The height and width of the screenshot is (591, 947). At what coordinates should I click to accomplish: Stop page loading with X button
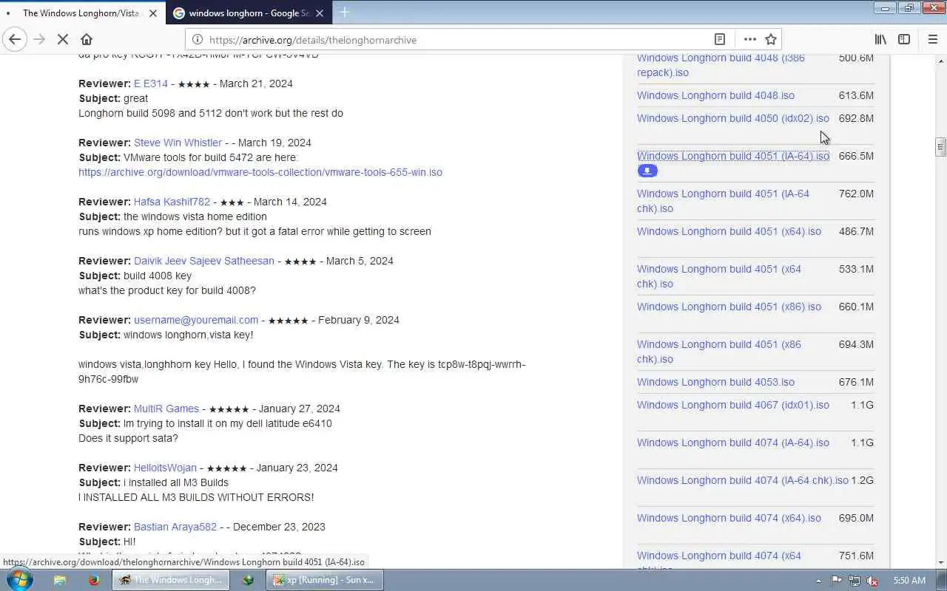[x=63, y=40]
